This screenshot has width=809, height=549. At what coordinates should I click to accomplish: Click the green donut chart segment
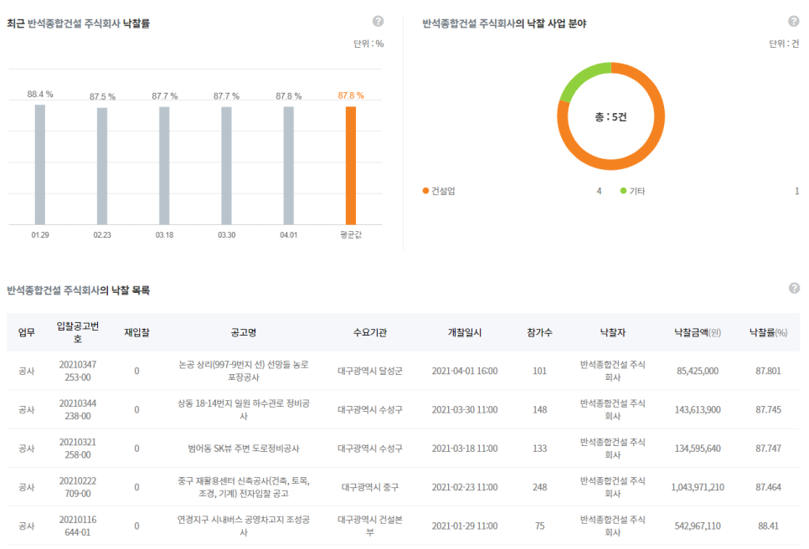click(583, 77)
